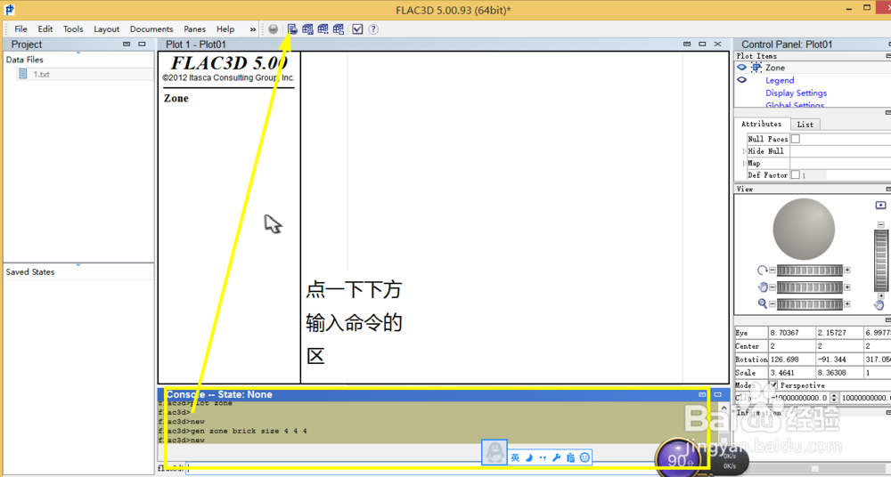Enable the Def Factor checkbox
The height and width of the screenshot is (477, 891).
coord(796,175)
